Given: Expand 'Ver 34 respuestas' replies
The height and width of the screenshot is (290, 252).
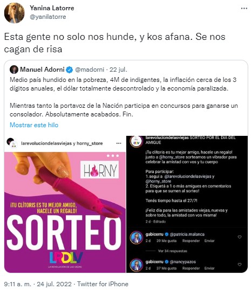Looking at the screenshot, I should pyautogui.click(x=172, y=251).
